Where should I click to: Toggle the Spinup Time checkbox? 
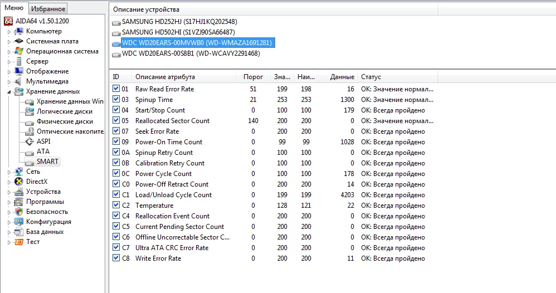(116, 99)
